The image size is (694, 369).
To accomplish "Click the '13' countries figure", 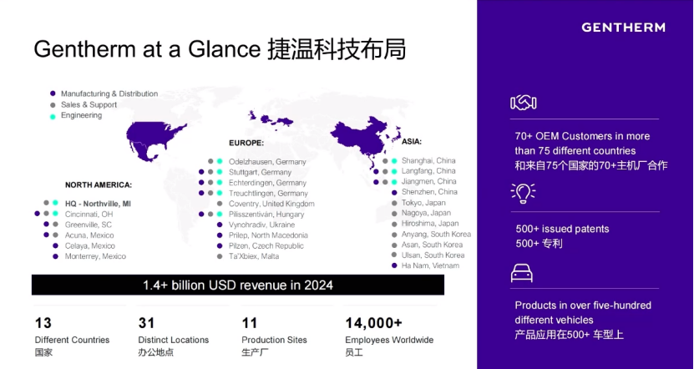I will click(43, 323).
